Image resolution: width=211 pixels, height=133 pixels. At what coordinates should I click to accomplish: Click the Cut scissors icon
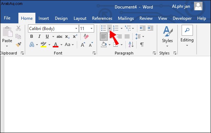click(18, 28)
